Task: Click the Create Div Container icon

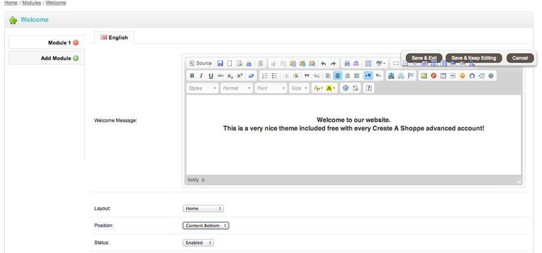Action: pos(316,76)
